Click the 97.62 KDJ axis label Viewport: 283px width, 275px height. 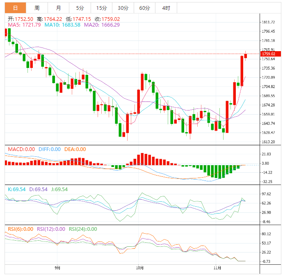267,194
